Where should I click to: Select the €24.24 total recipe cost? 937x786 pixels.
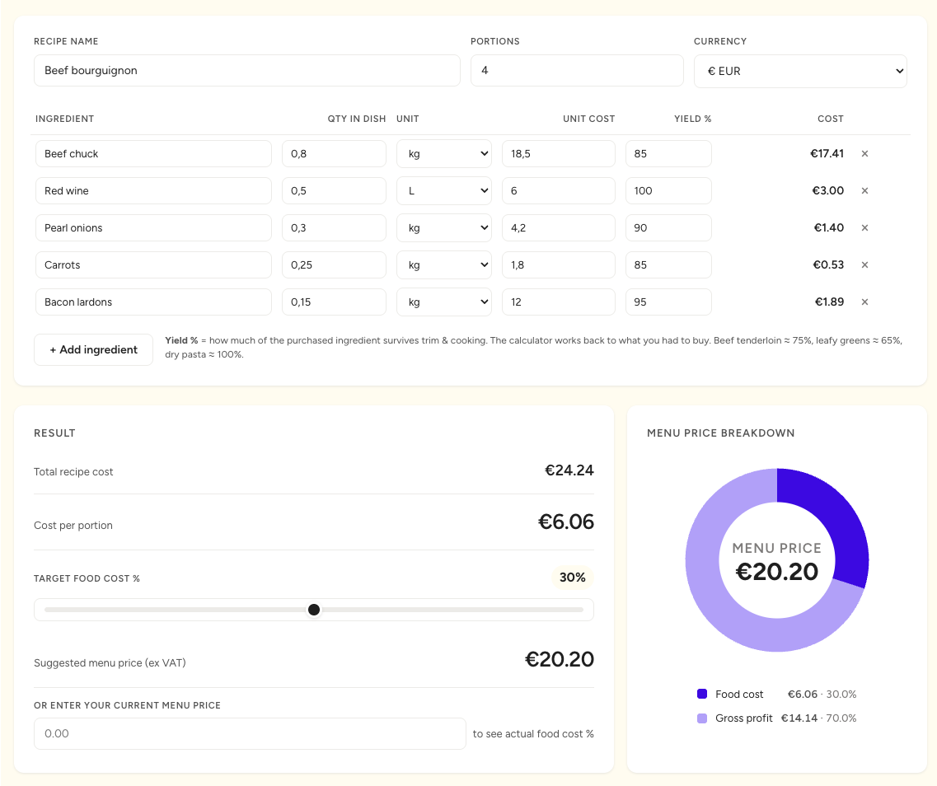point(569,470)
